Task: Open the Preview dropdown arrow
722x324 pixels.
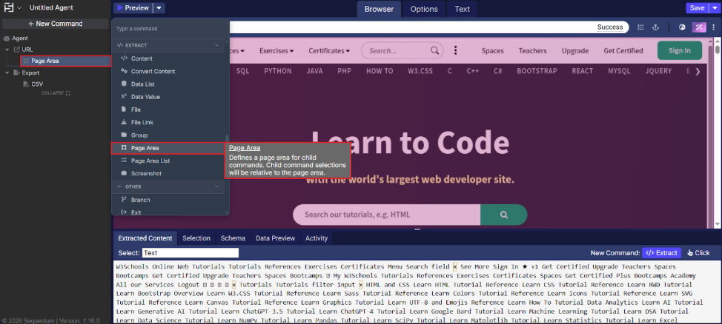Action: pos(160,8)
